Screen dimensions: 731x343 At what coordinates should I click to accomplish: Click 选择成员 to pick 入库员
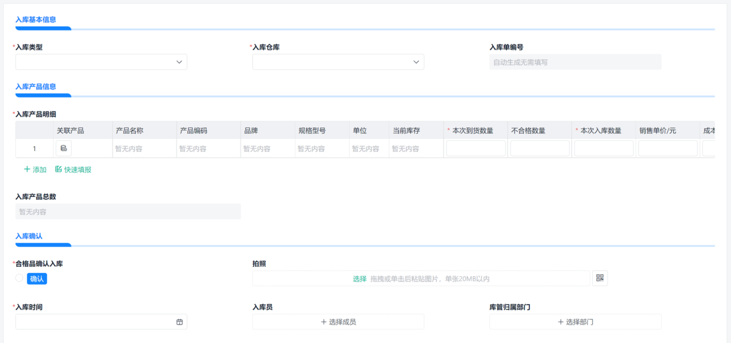tap(338, 322)
